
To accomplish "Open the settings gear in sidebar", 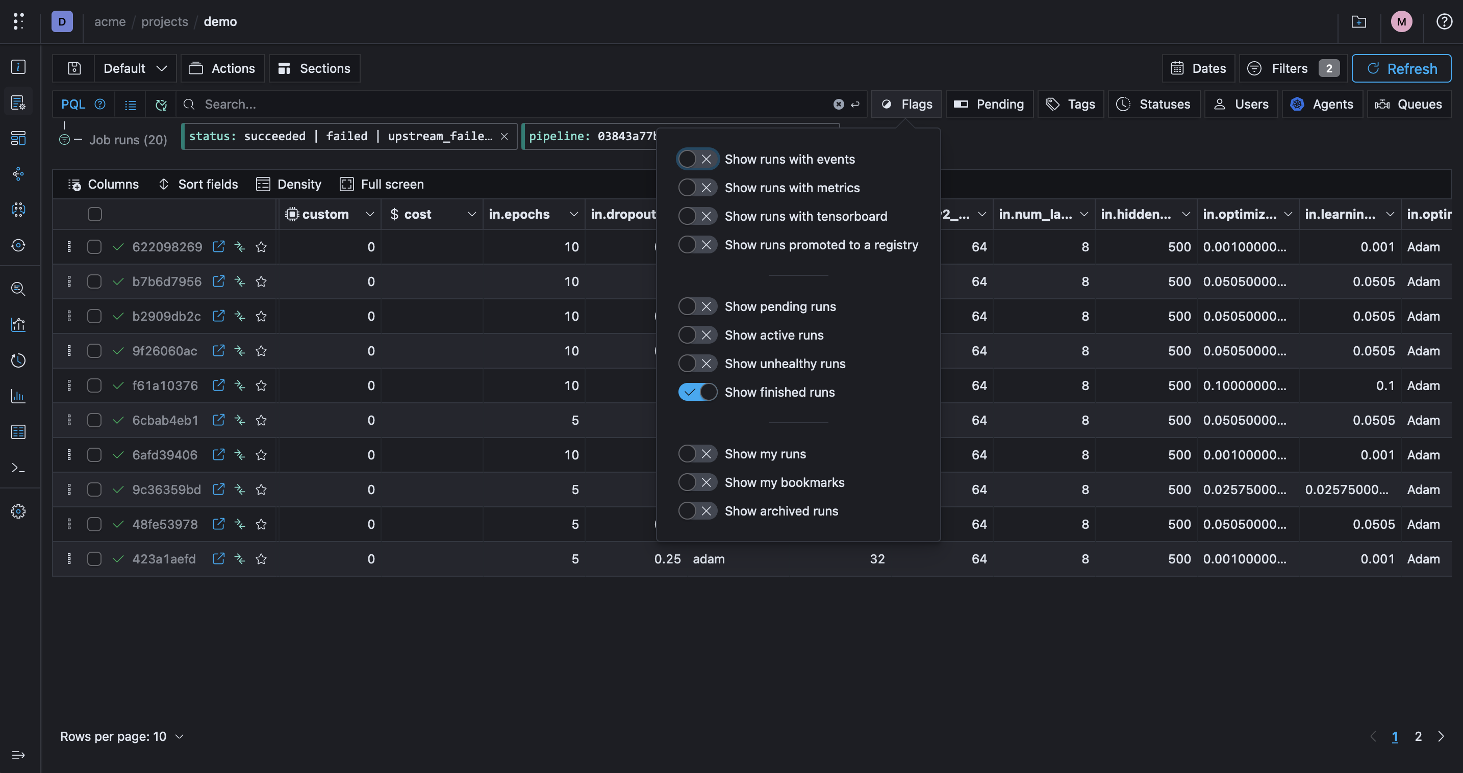I will coord(18,511).
